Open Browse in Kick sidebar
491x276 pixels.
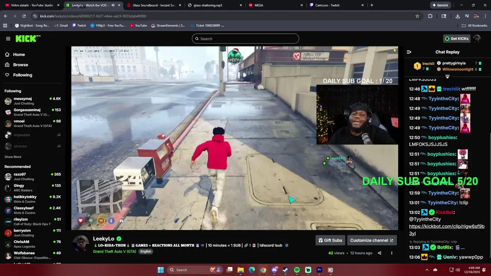coord(20,65)
